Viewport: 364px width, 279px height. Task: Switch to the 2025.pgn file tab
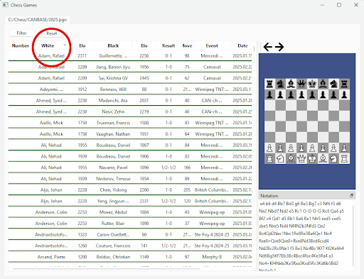coord(38,20)
